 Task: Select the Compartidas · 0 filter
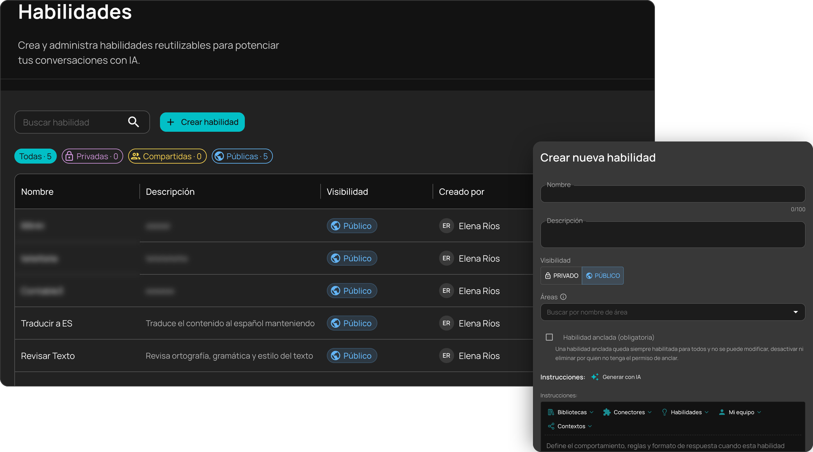(168, 156)
